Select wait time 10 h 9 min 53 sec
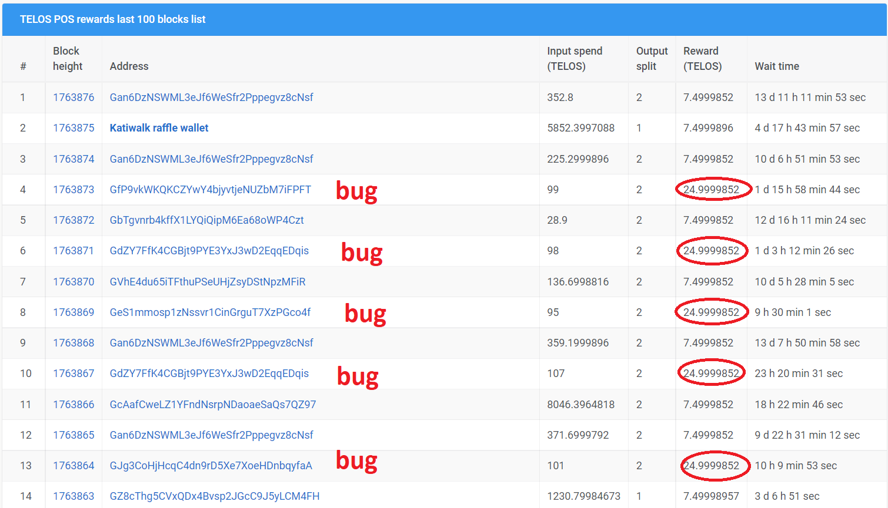 [796, 466]
